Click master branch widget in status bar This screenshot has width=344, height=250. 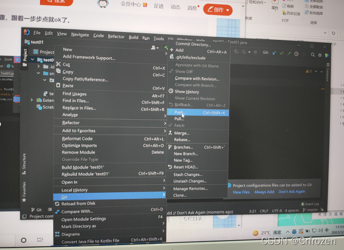[310, 210]
